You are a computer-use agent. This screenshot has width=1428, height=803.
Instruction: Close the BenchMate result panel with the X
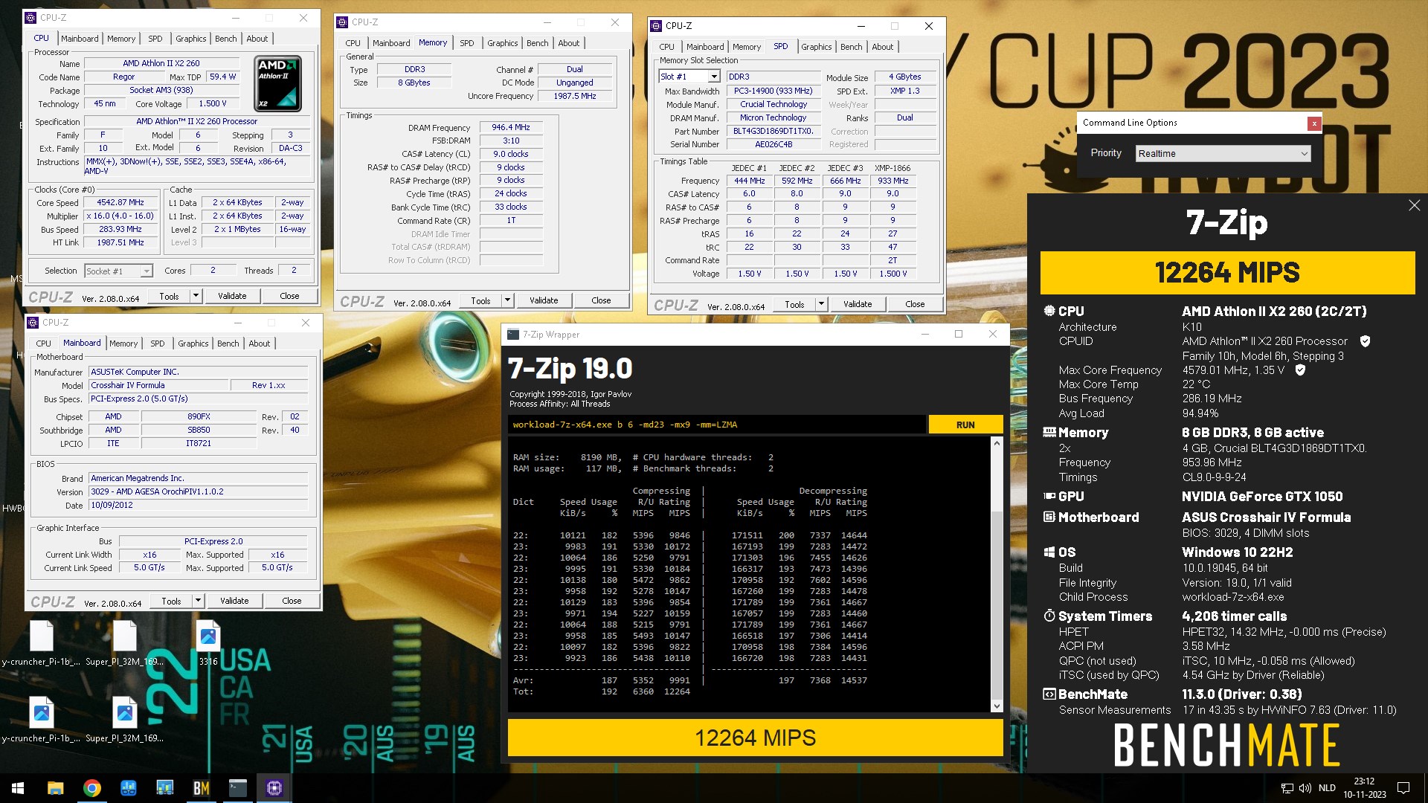[1414, 205]
